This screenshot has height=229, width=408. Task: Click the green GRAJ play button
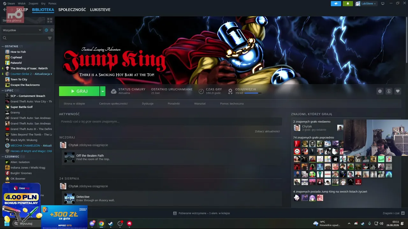click(x=79, y=91)
